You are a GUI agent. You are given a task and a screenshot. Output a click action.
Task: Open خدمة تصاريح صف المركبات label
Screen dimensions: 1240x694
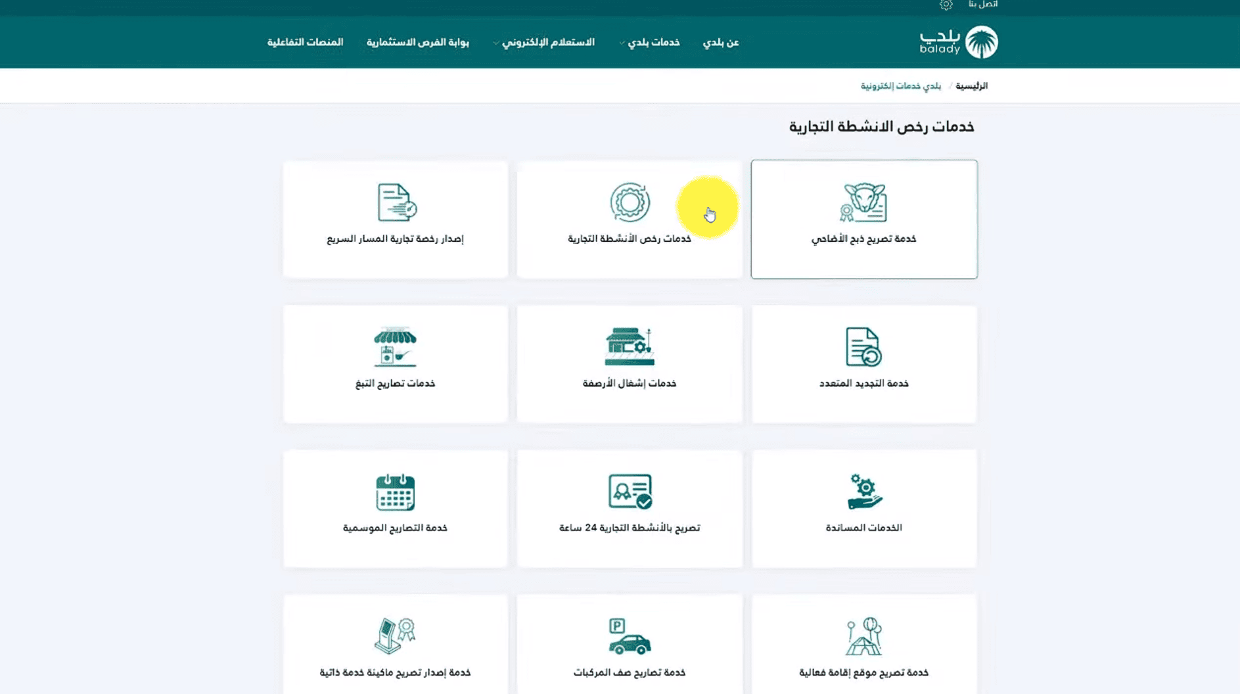[630, 672]
